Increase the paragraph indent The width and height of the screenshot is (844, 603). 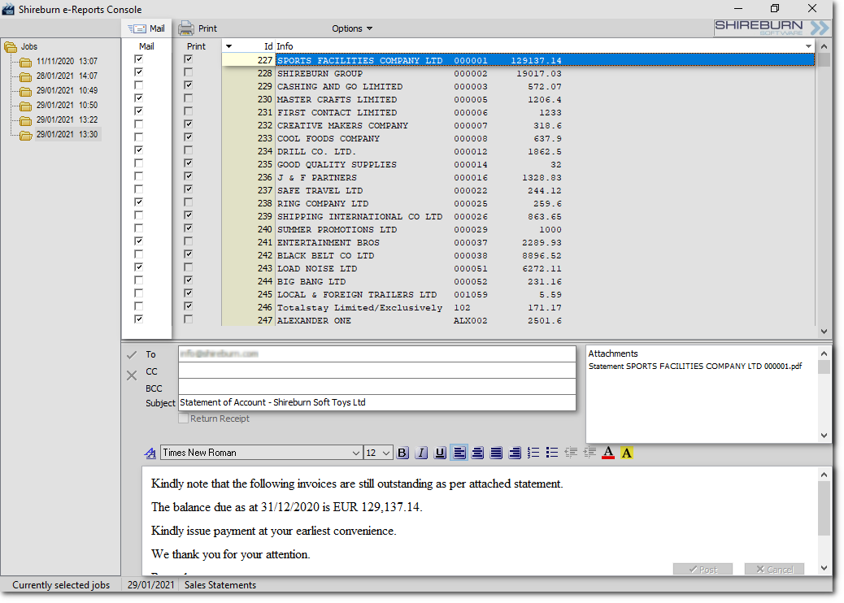coord(589,453)
